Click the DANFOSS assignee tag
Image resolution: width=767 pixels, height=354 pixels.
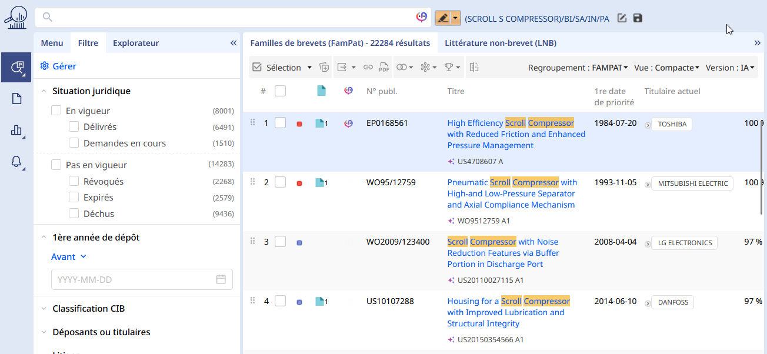pos(673,302)
